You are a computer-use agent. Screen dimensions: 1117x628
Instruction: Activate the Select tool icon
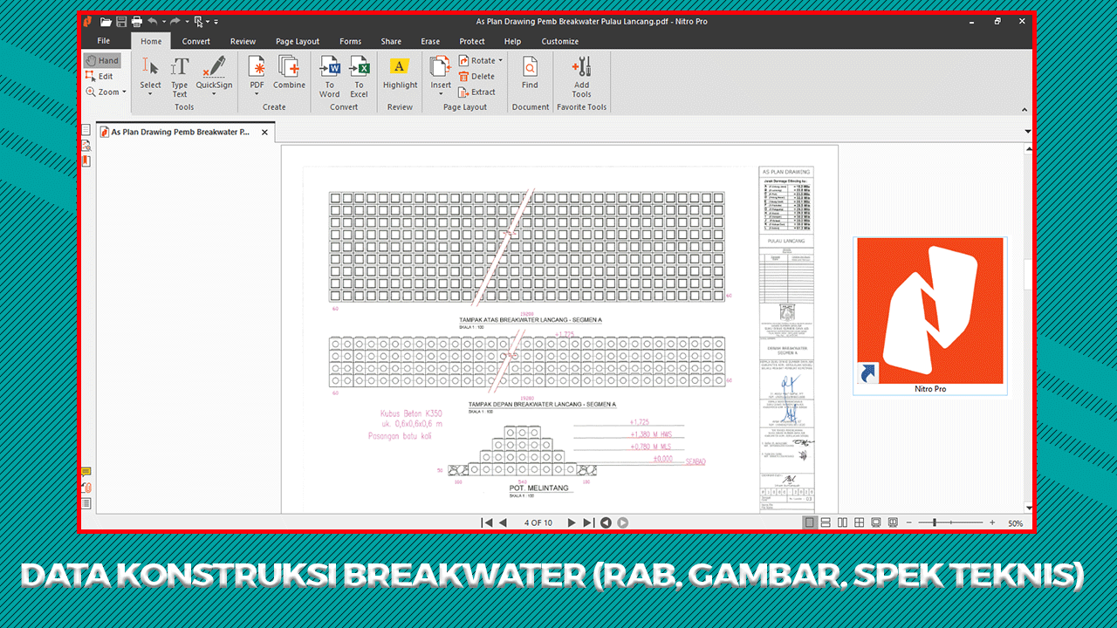coord(150,67)
